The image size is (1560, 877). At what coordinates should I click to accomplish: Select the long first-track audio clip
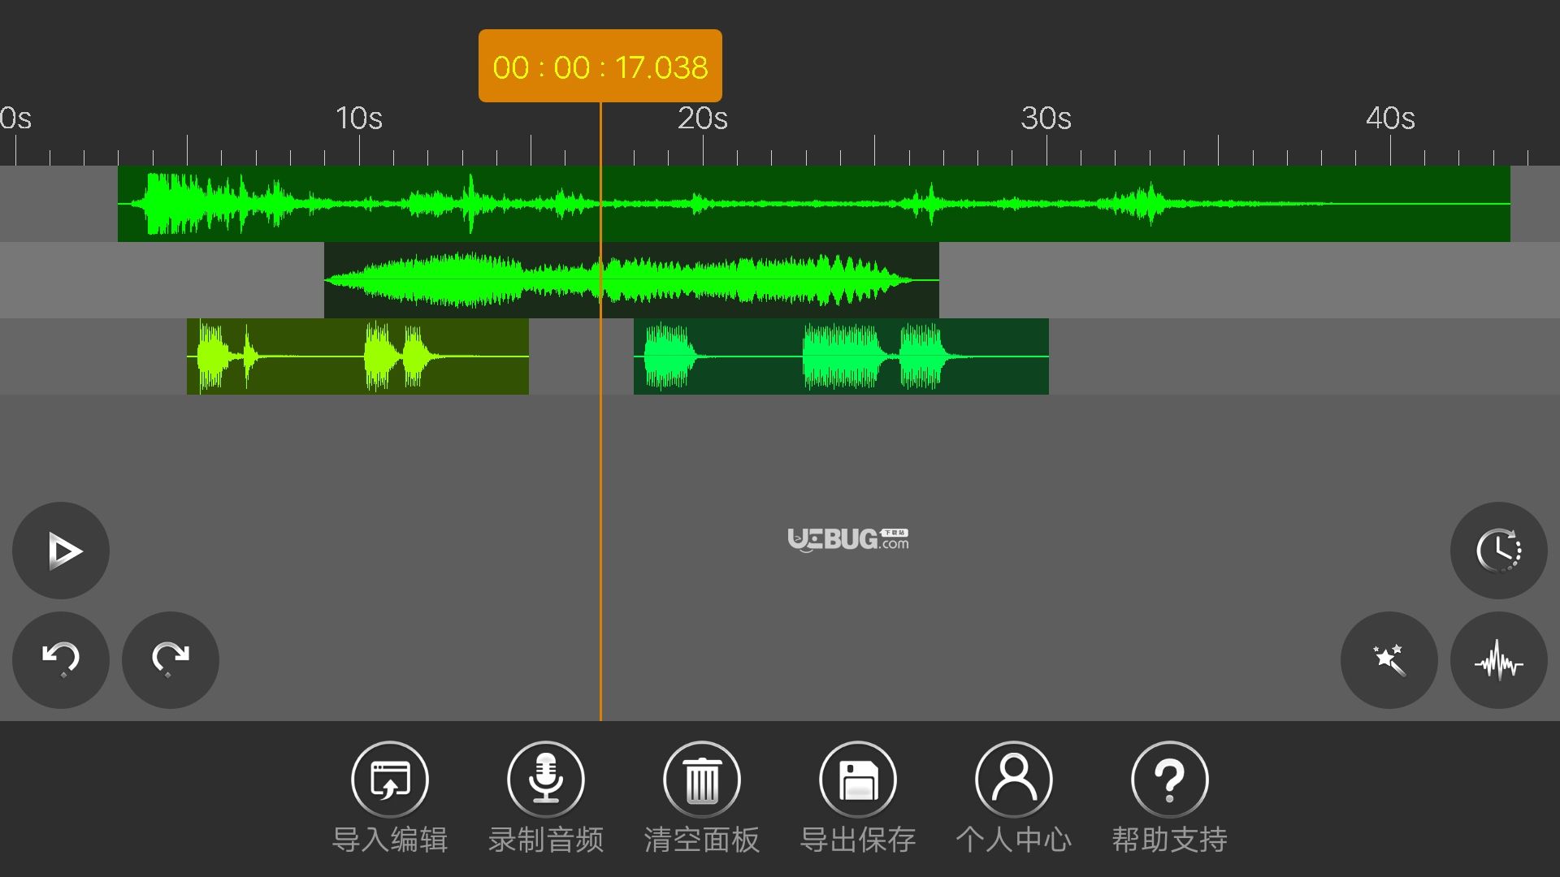tap(814, 204)
